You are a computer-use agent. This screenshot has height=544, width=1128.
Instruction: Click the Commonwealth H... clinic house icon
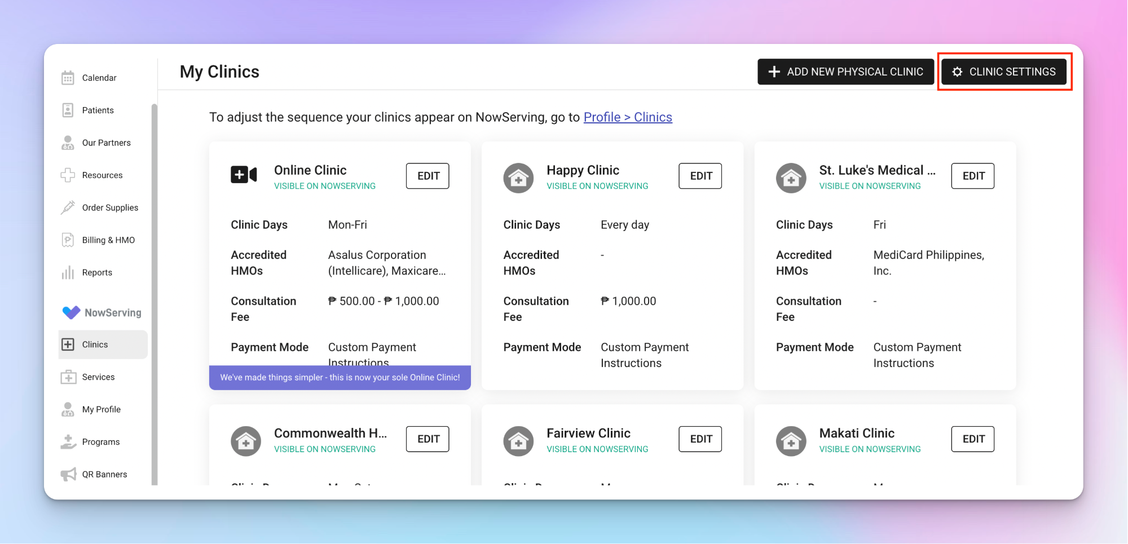point(246,441)
